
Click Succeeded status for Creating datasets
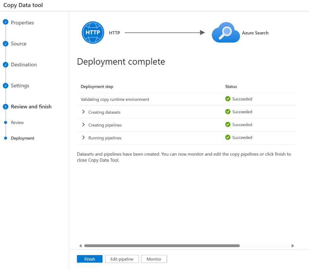point(242,112)
